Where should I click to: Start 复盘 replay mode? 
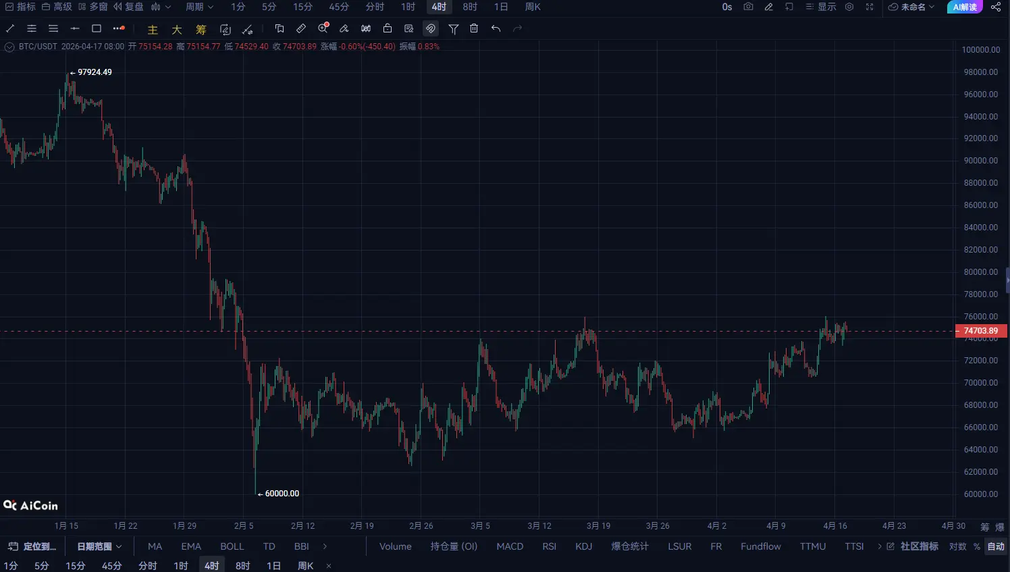(128, 7)
